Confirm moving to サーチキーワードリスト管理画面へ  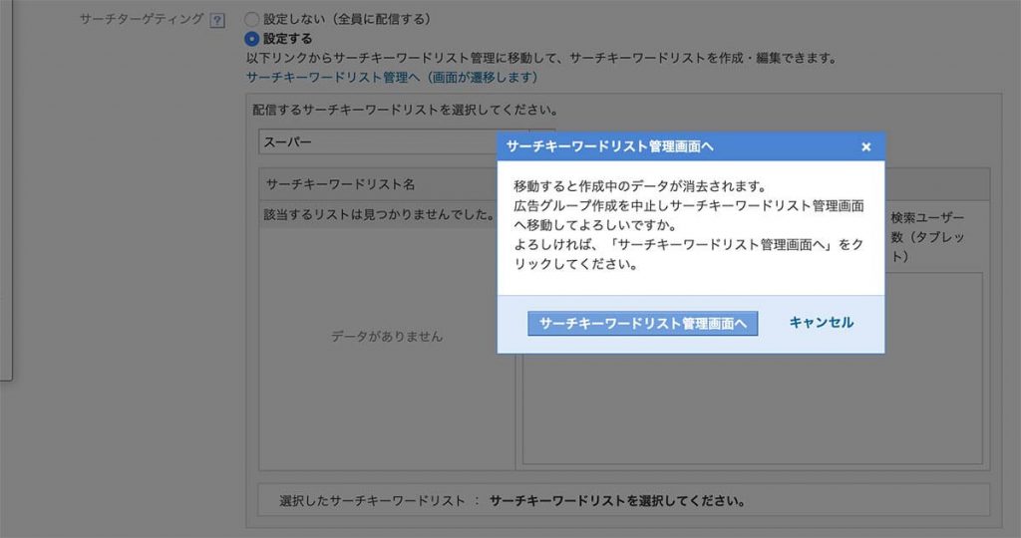[642, 324]
